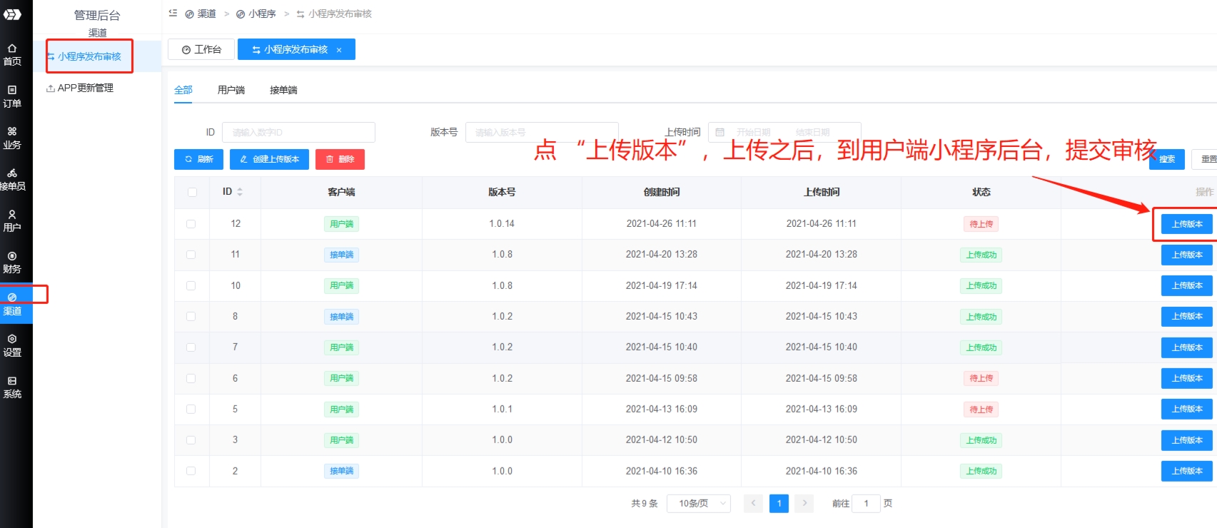
Task: Click 上传版本 for ID 3
Action: pos(1187,440)
